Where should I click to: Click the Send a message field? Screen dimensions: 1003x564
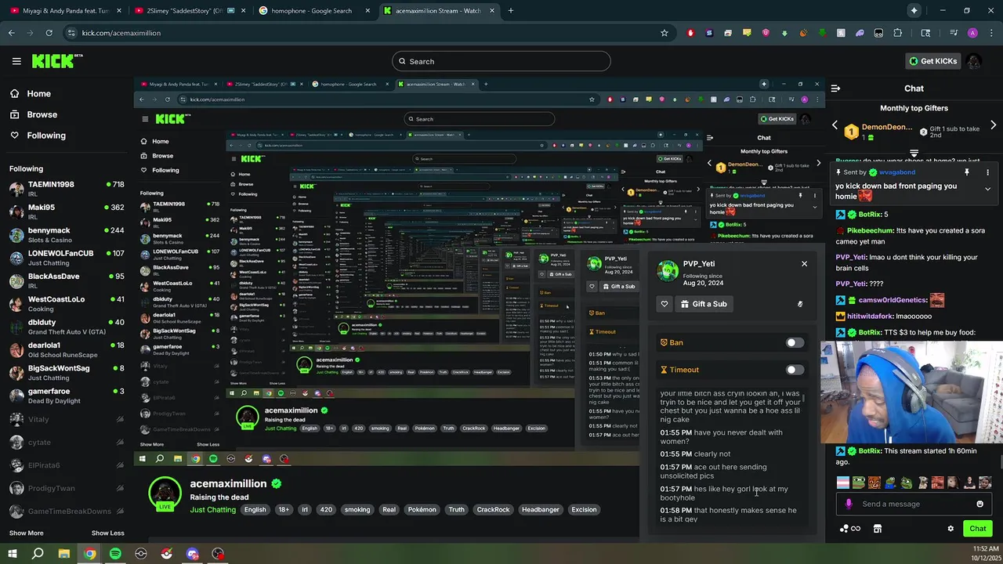(914, 504)
